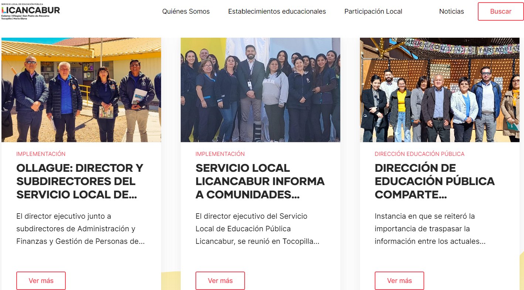The image size is (524, 290).
Task: Click Implementación tag on the Ollague article
Action: pyautogui.click(x=41, y=154)
